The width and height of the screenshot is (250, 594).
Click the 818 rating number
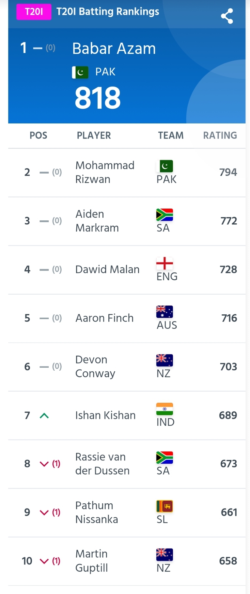[98, 98]
